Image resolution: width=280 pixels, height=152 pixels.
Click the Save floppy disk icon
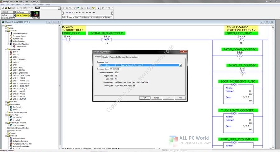point(9,8)
